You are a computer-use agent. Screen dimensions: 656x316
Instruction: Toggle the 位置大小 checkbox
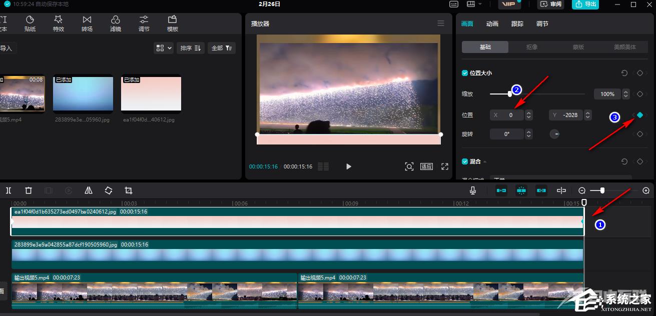[465, 73]
